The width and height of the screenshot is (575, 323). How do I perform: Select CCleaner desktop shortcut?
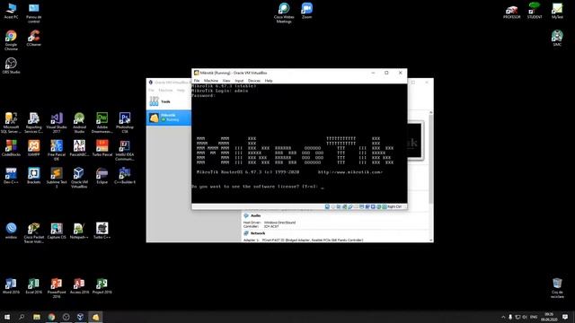(34, 38)
